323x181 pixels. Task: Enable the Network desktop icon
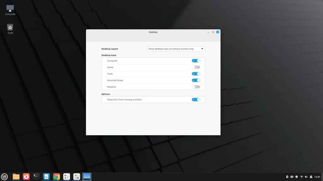point(196,87)
